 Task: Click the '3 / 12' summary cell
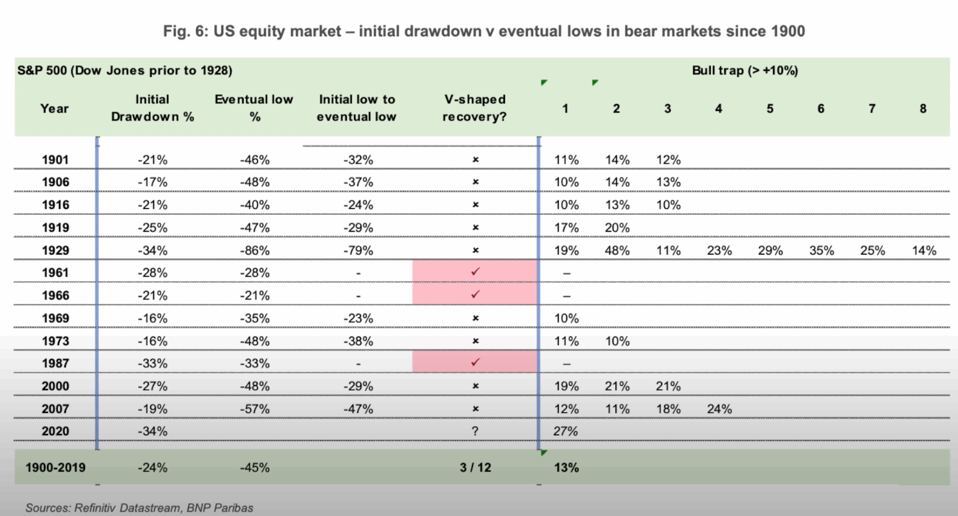(475, 467)
